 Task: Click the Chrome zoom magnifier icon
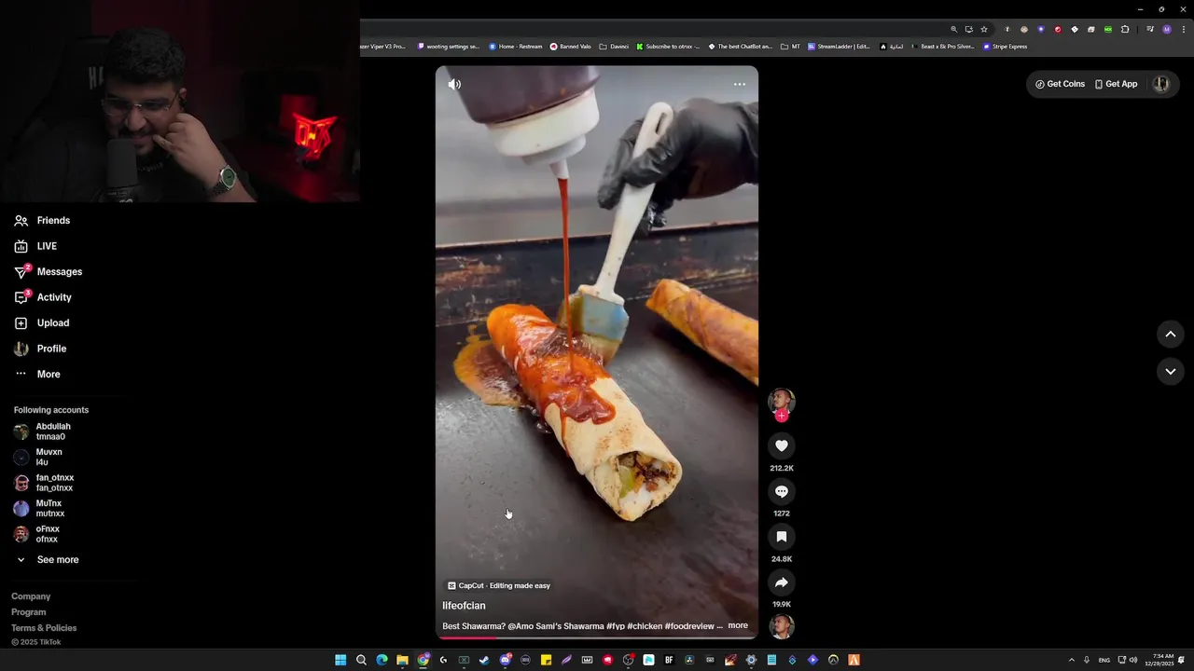tap(953, 29)
